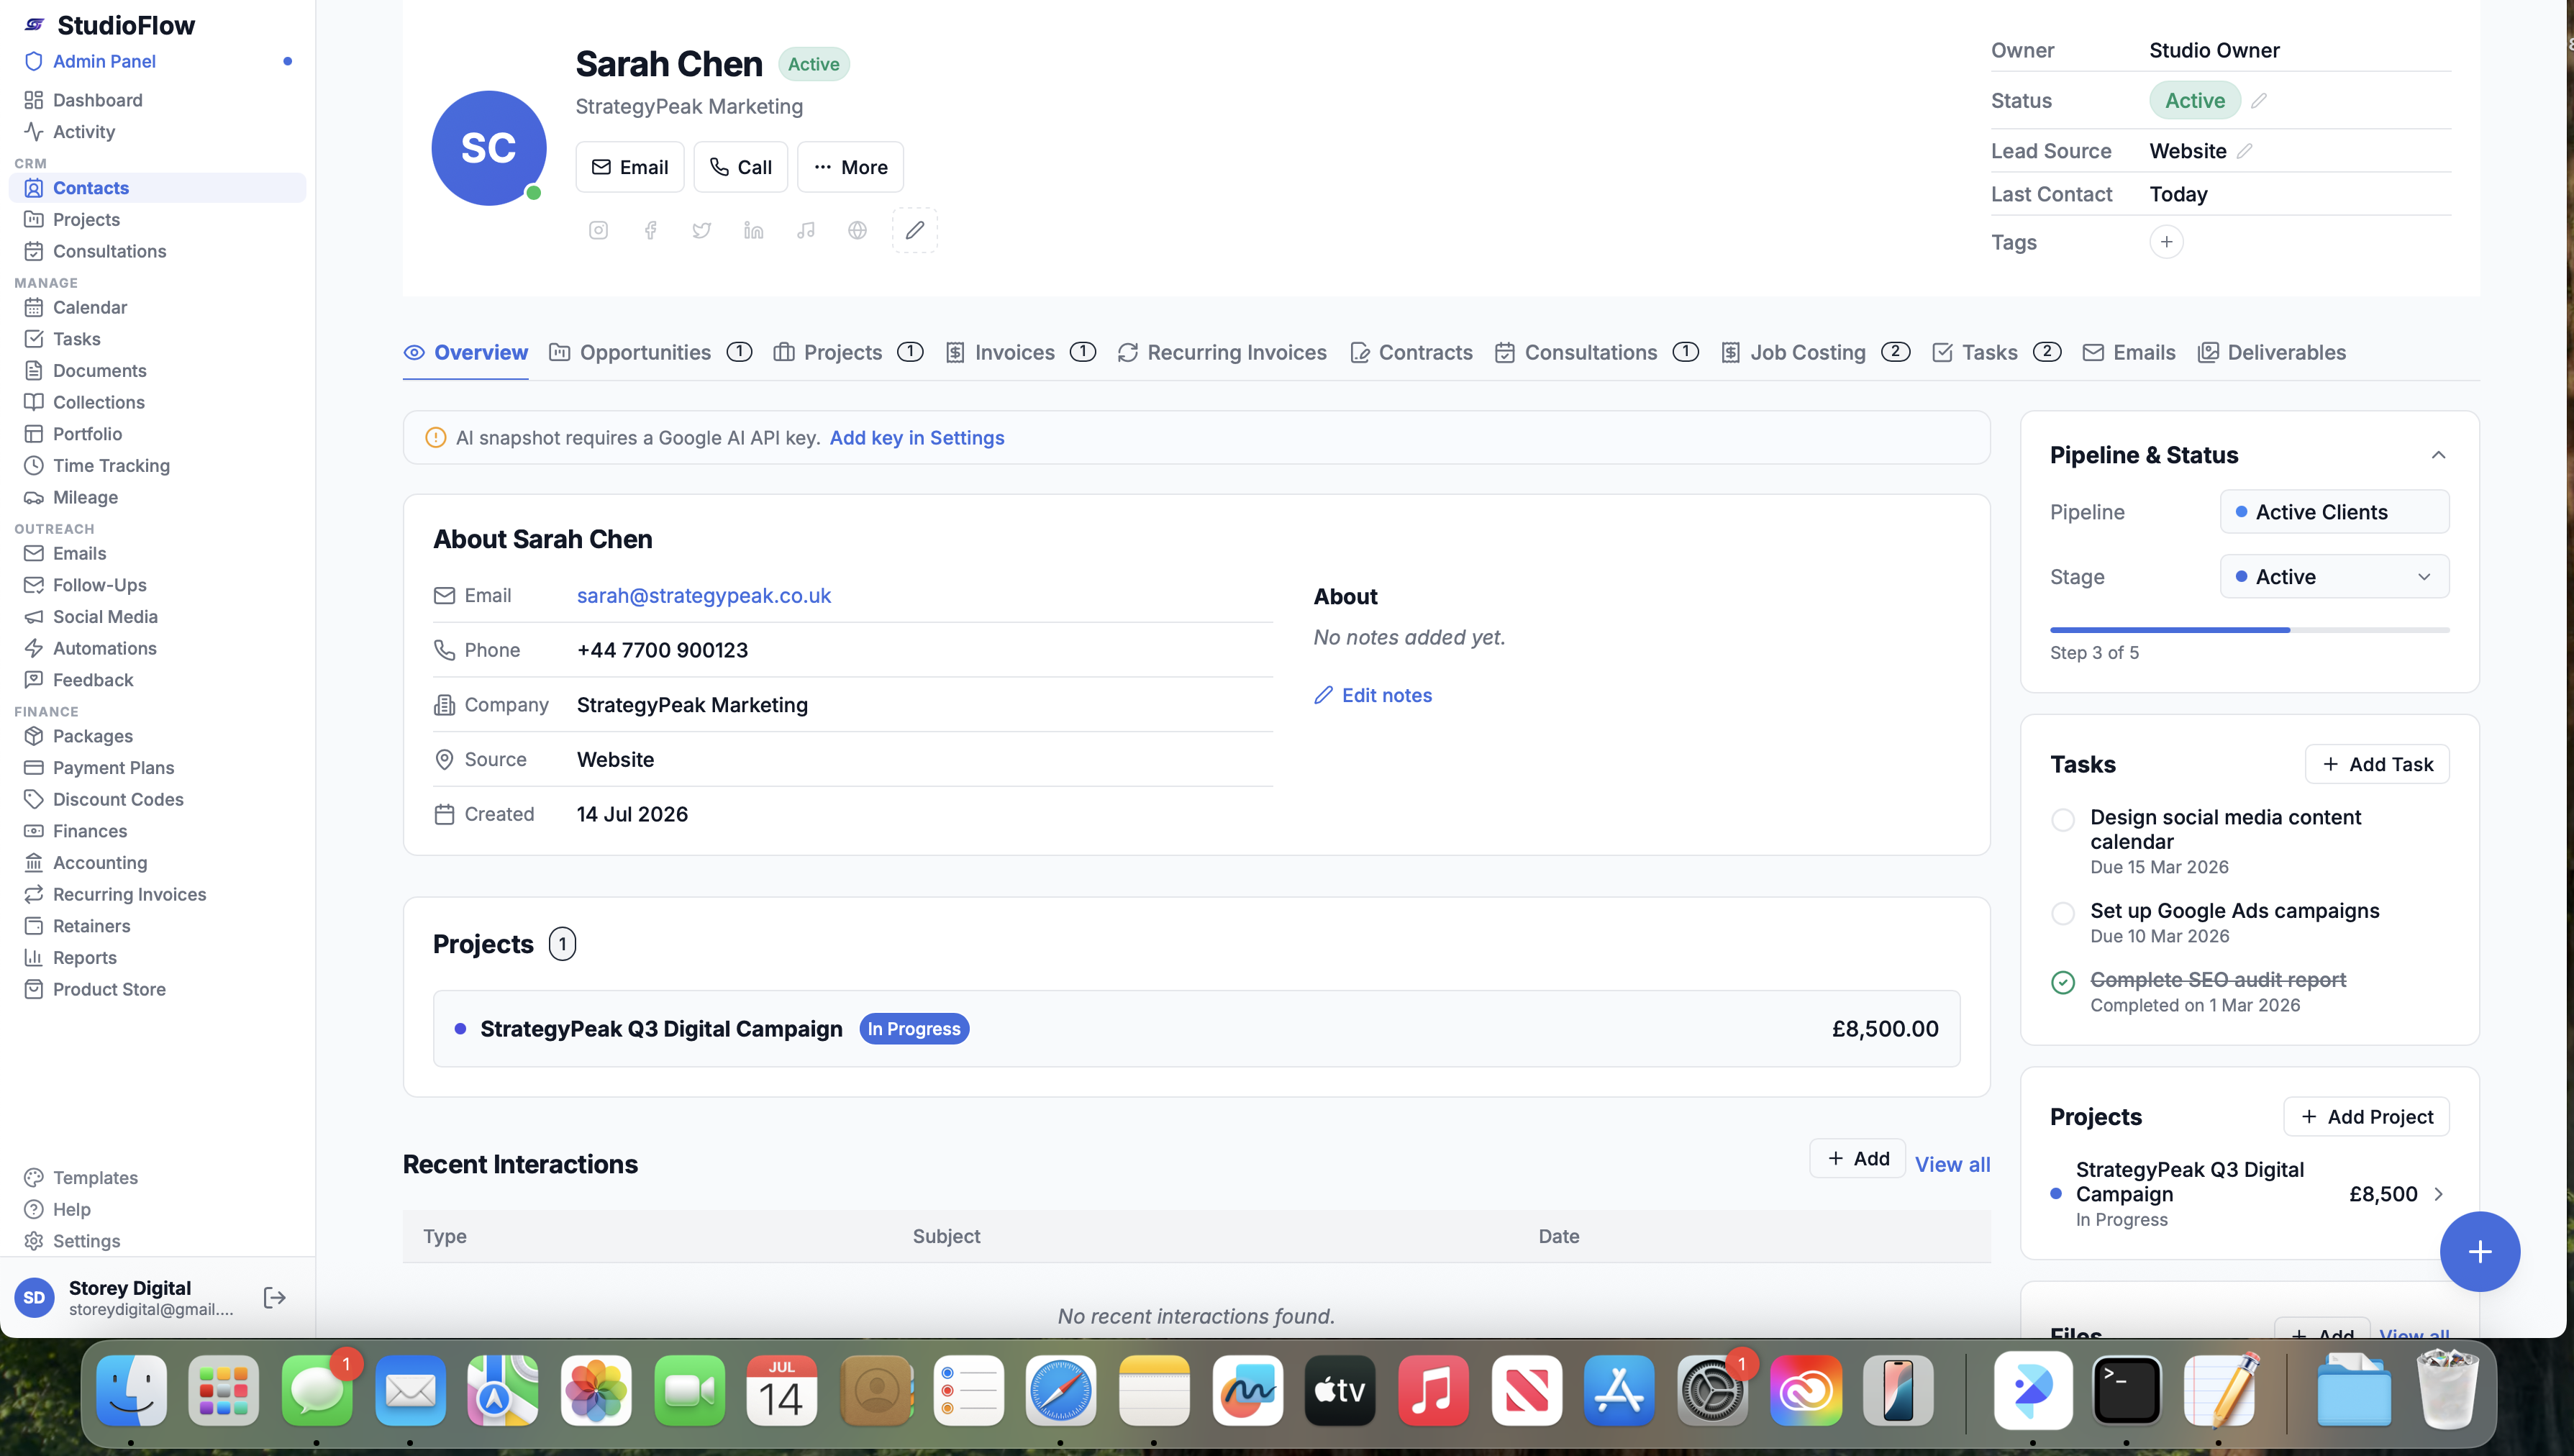
Task: Click the Add Task button
Action: pos(2377,764)
